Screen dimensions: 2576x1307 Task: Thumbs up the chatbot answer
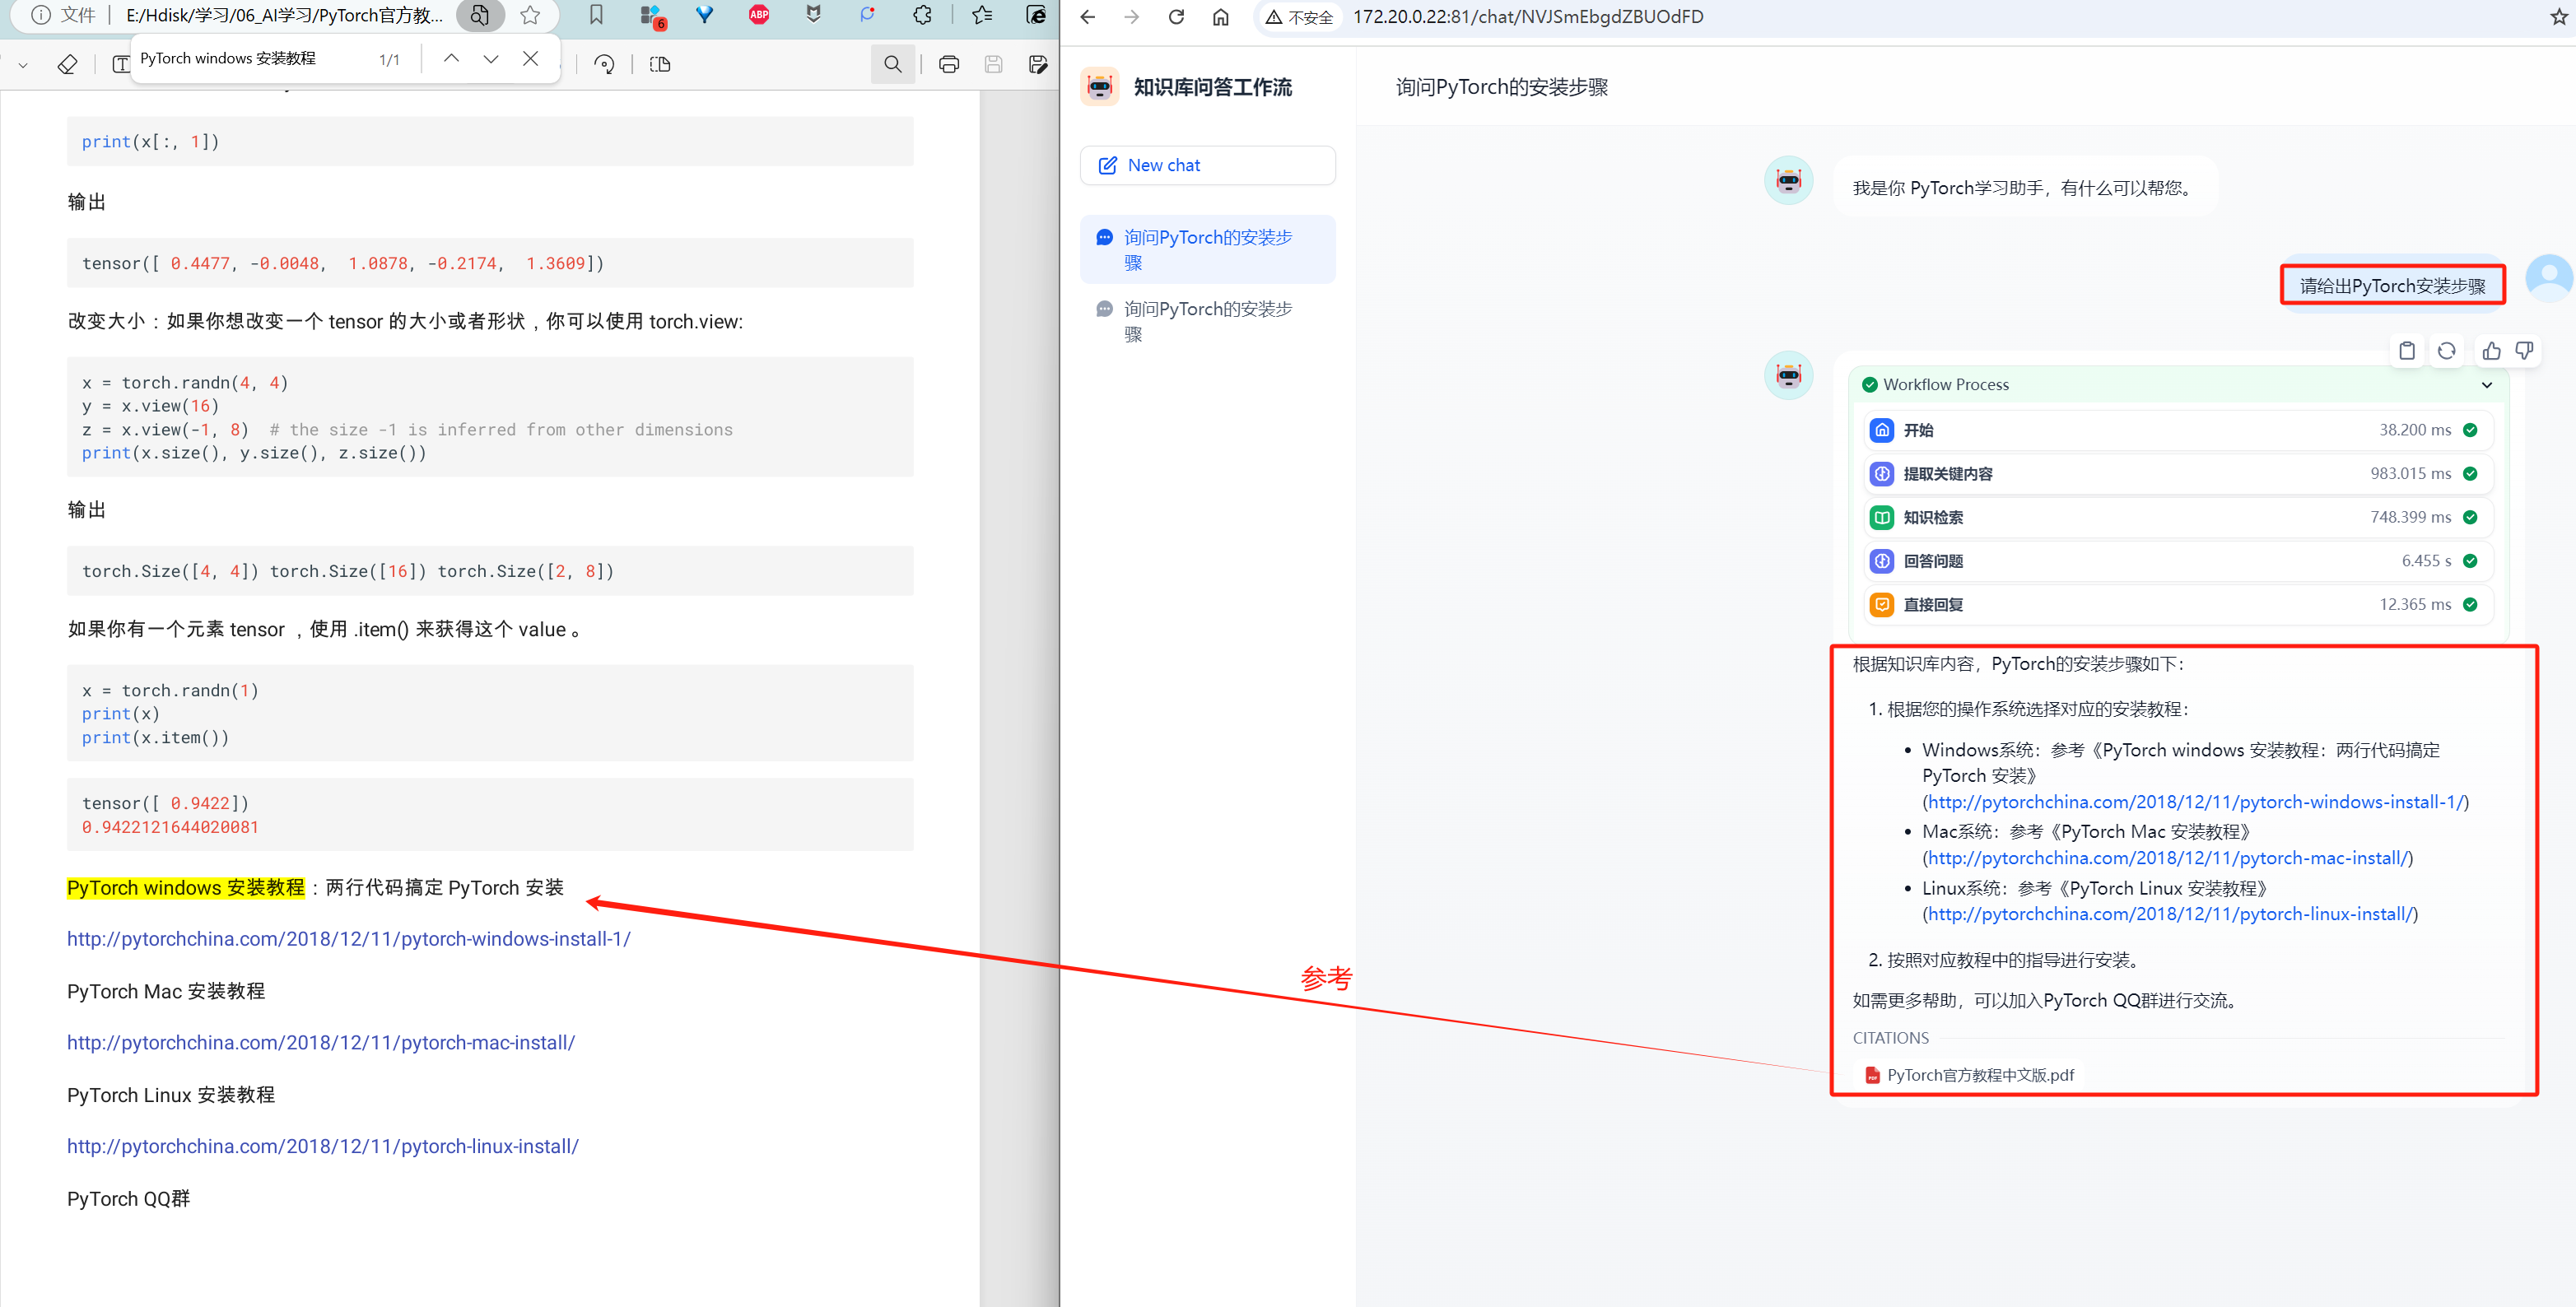point(2491,350)
